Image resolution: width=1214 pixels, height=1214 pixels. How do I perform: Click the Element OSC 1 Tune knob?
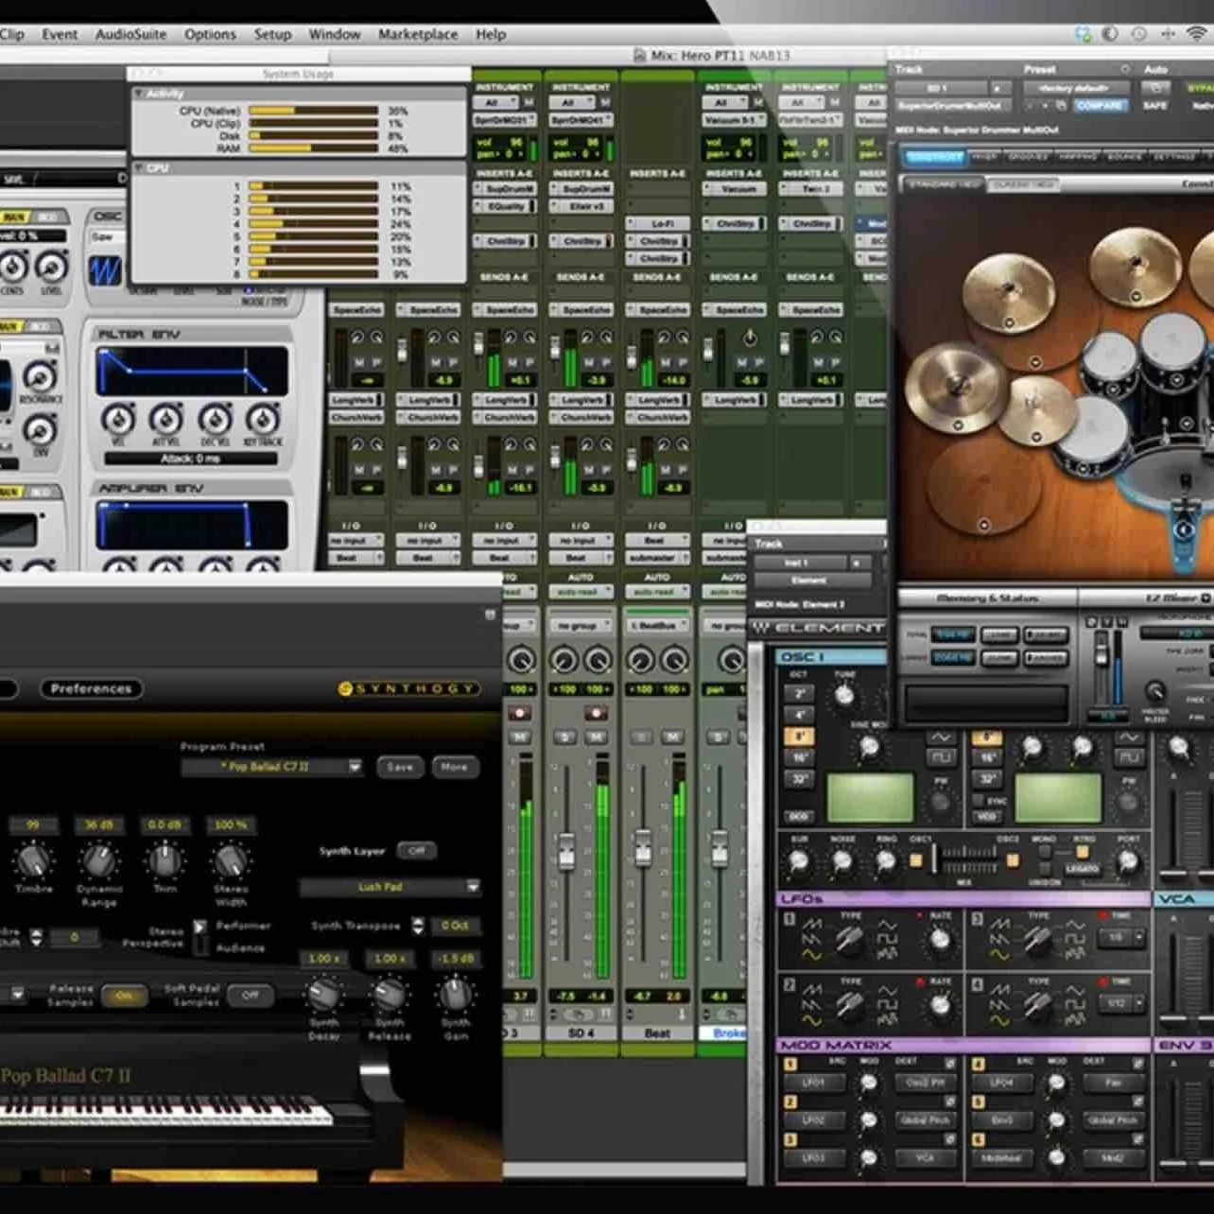click(x=844, y=697)
